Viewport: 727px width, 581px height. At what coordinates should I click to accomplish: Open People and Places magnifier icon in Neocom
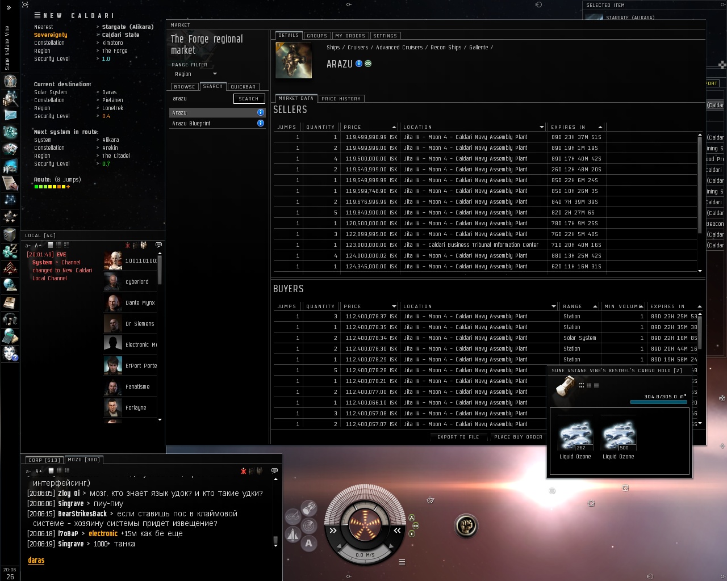point(10,98)
